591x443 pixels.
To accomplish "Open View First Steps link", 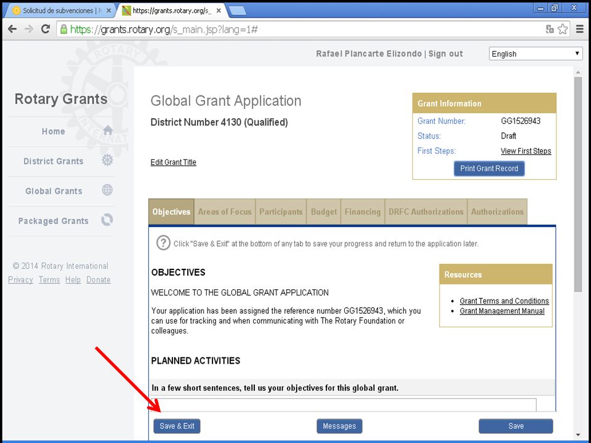I will (526, 151).
